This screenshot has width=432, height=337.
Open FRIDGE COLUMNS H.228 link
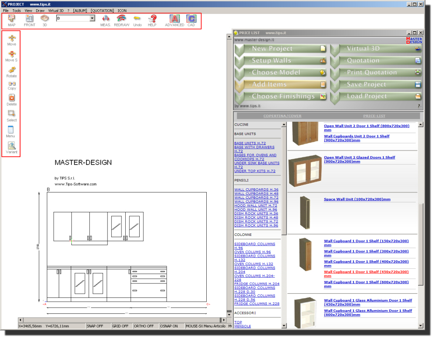(x=257, y=304)
